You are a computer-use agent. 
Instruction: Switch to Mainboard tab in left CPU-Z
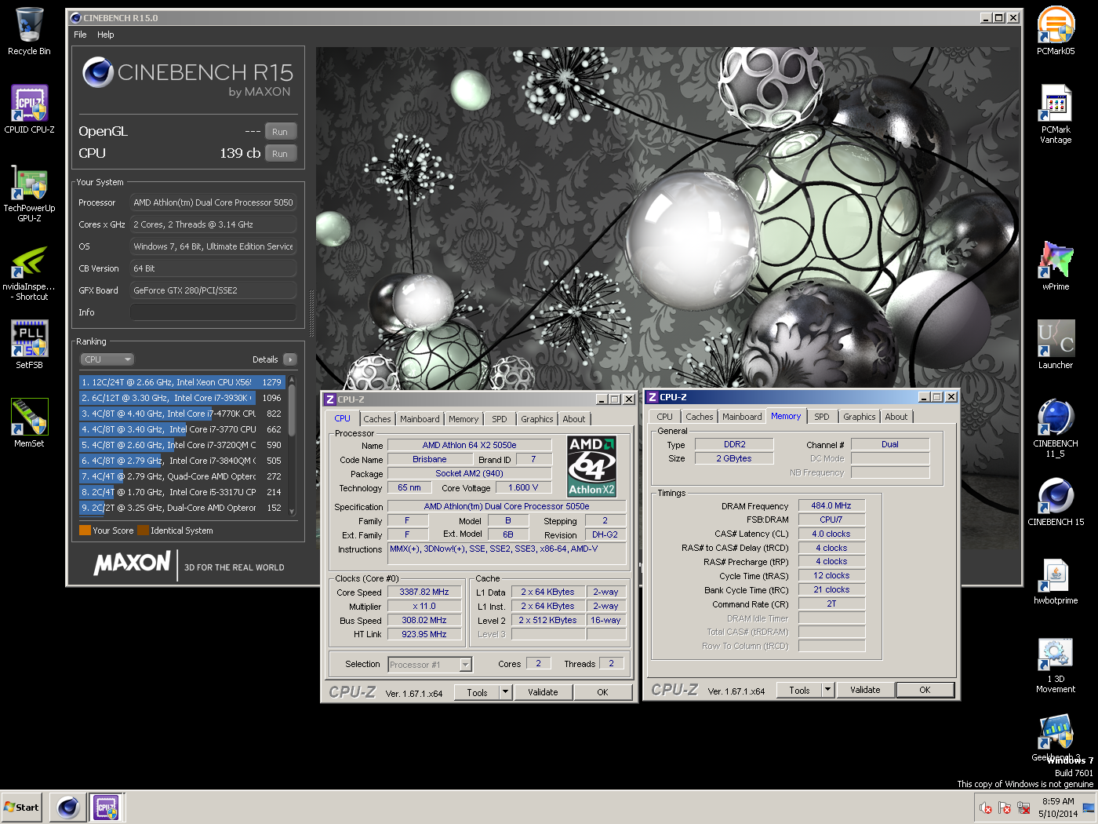420,419
